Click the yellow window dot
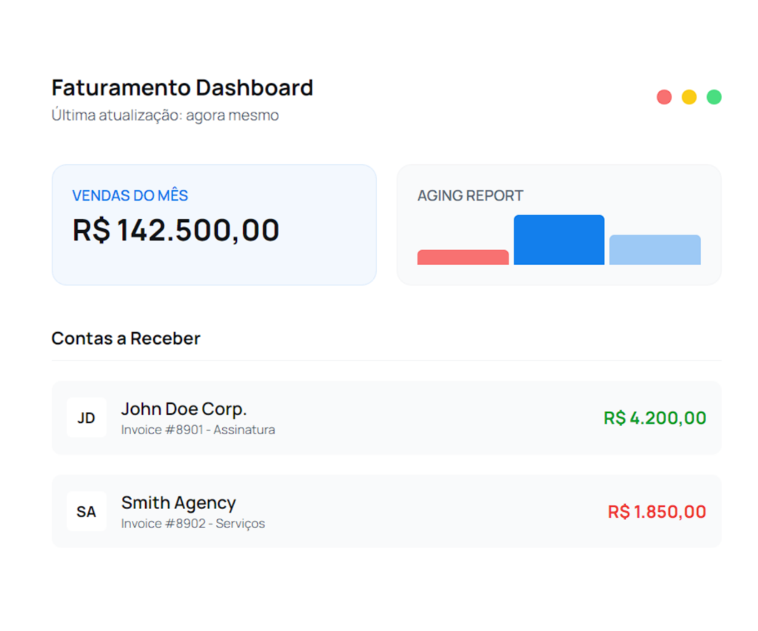 tap(689, 97)
